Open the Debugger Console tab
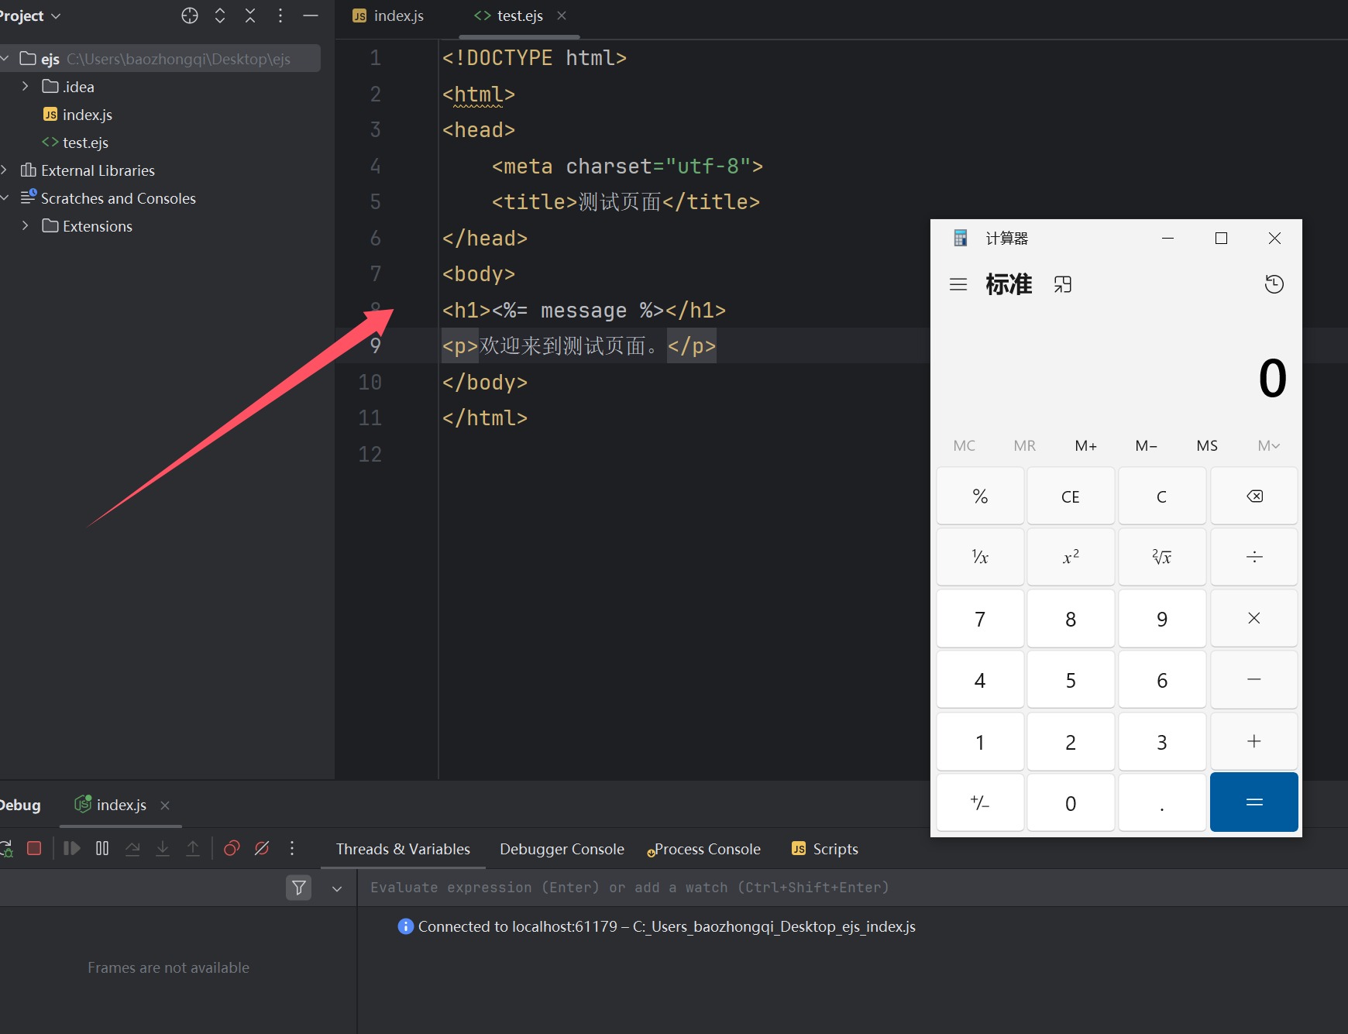1348x1034 pixels. (x=562, y=849)
